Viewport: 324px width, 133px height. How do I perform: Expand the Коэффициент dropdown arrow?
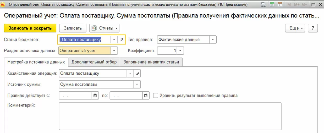(180, 50)
